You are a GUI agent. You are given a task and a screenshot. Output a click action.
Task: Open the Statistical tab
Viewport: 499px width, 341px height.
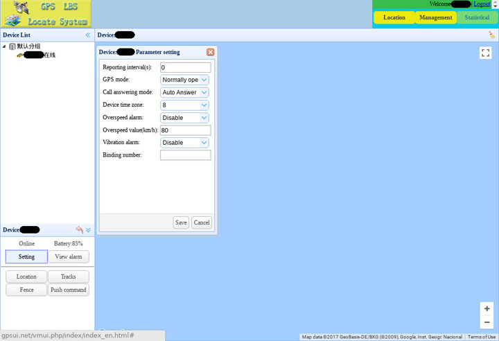coord(477,17)
